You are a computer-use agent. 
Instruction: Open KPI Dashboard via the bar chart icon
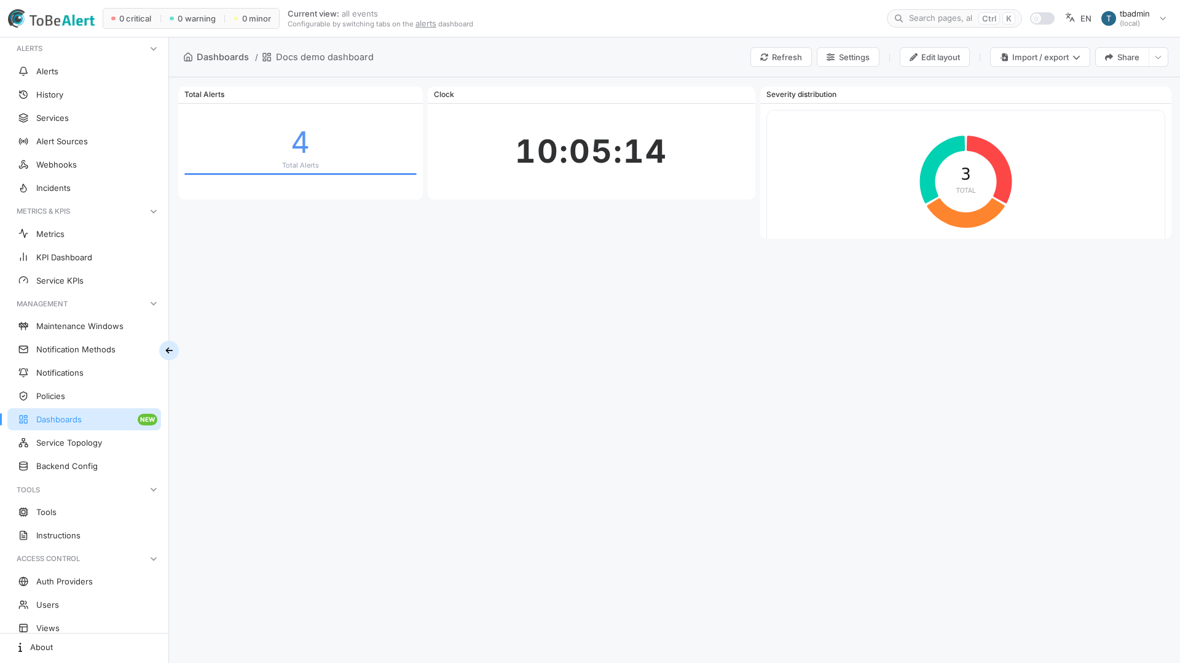click(23, 257)
